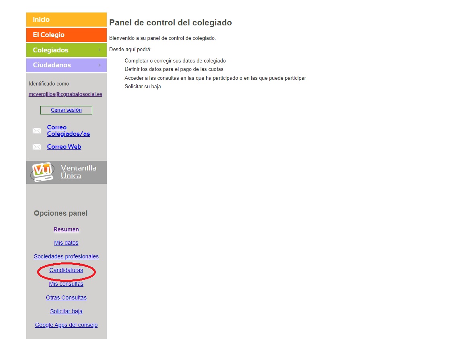Open the Mis datos link
464x339 pixels.
tap(66, 243)
